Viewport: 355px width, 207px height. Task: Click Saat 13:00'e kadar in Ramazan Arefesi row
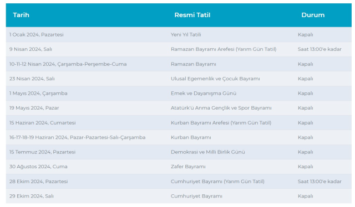coord(319,49)
